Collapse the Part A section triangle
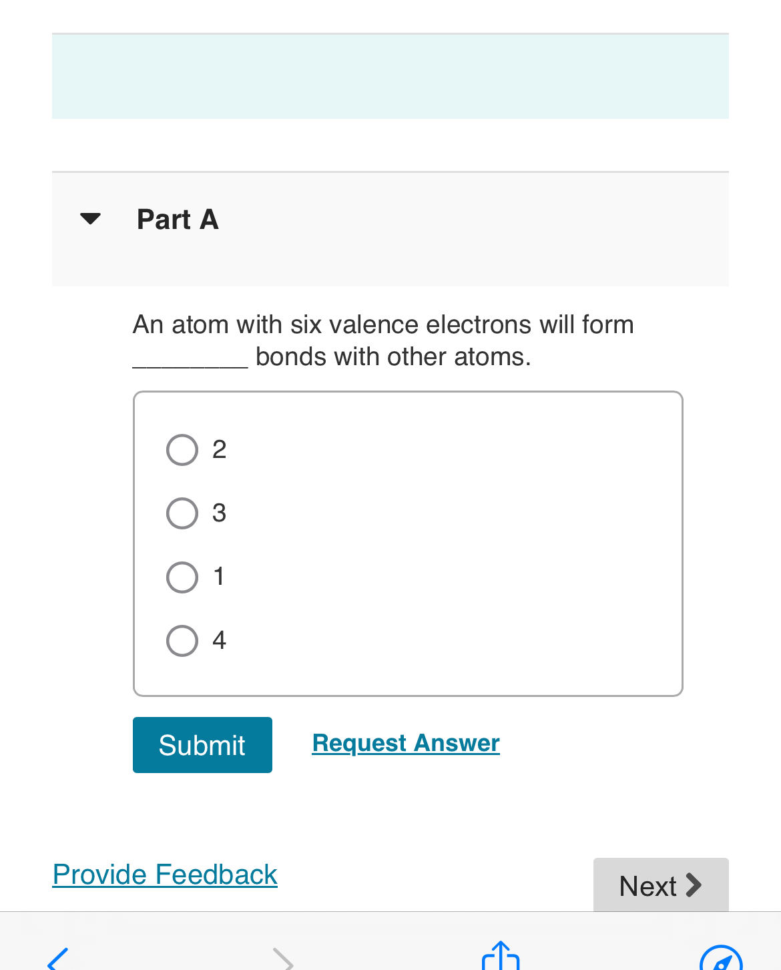The height and width of the screenshot is (970, 781). pos(89,218)
